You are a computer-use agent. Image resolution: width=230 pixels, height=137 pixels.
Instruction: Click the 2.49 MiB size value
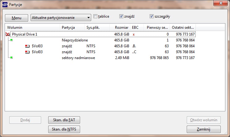(122, 58)
